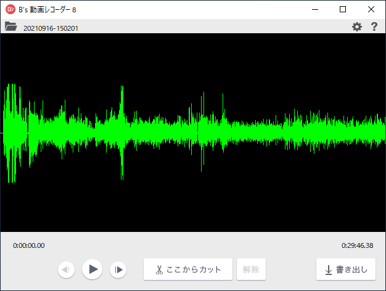
Task: Click the end time 0:29:46.38 label
Action: (x=357, y=245)
